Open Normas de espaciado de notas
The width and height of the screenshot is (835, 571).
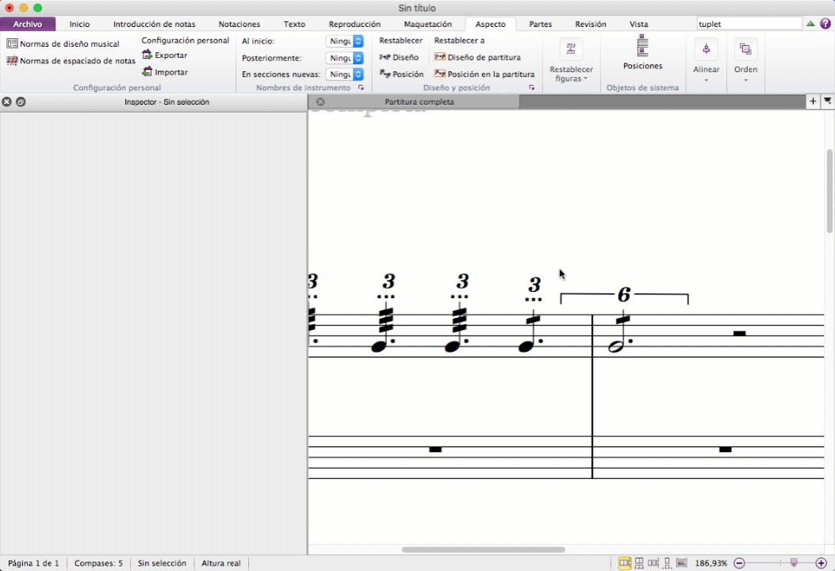(x=71, y=61)
